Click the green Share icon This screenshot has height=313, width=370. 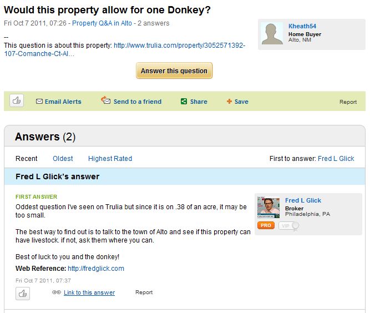point(184,102)
